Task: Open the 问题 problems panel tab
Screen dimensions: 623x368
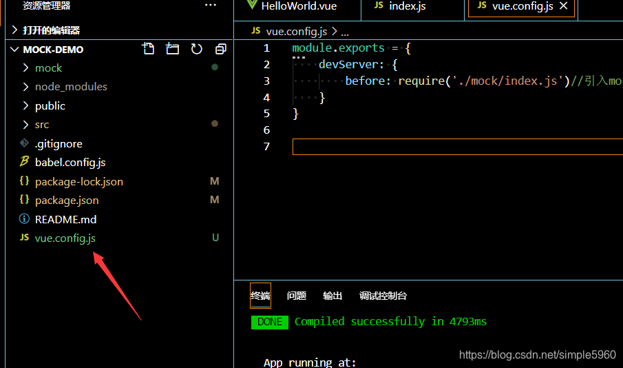Action: [297, 296]
